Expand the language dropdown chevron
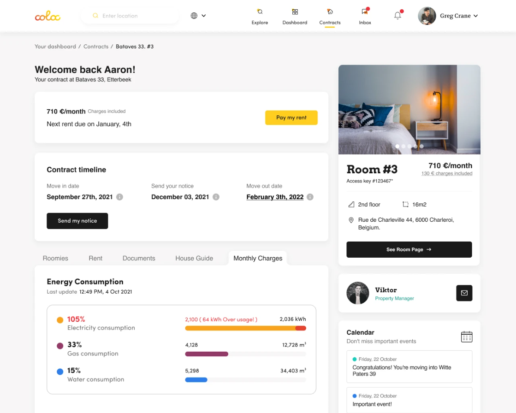Viewport: 516px width, 413px height. 204,16
